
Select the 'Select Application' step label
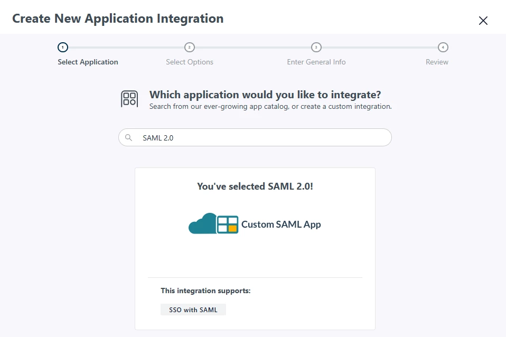[x=88, y=62]
